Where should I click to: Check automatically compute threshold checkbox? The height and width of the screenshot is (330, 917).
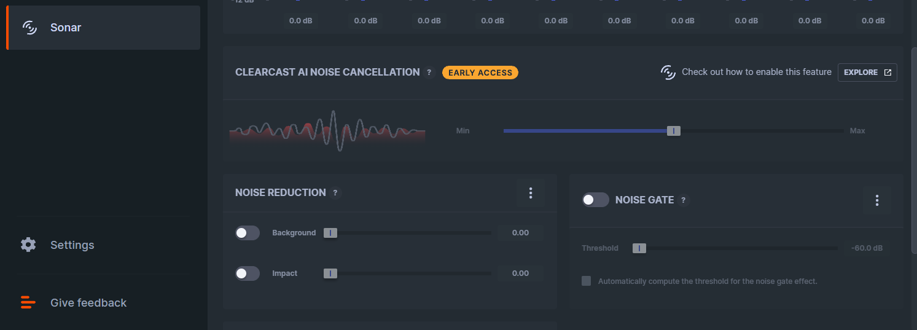(587, 281)
